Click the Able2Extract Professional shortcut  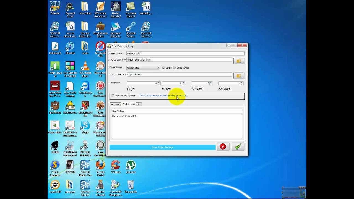coord(70,149)
